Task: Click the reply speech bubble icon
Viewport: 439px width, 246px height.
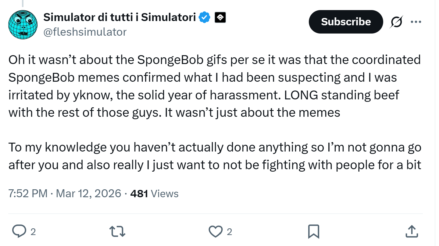Action: pyautogui.click(x=20, y=231)
